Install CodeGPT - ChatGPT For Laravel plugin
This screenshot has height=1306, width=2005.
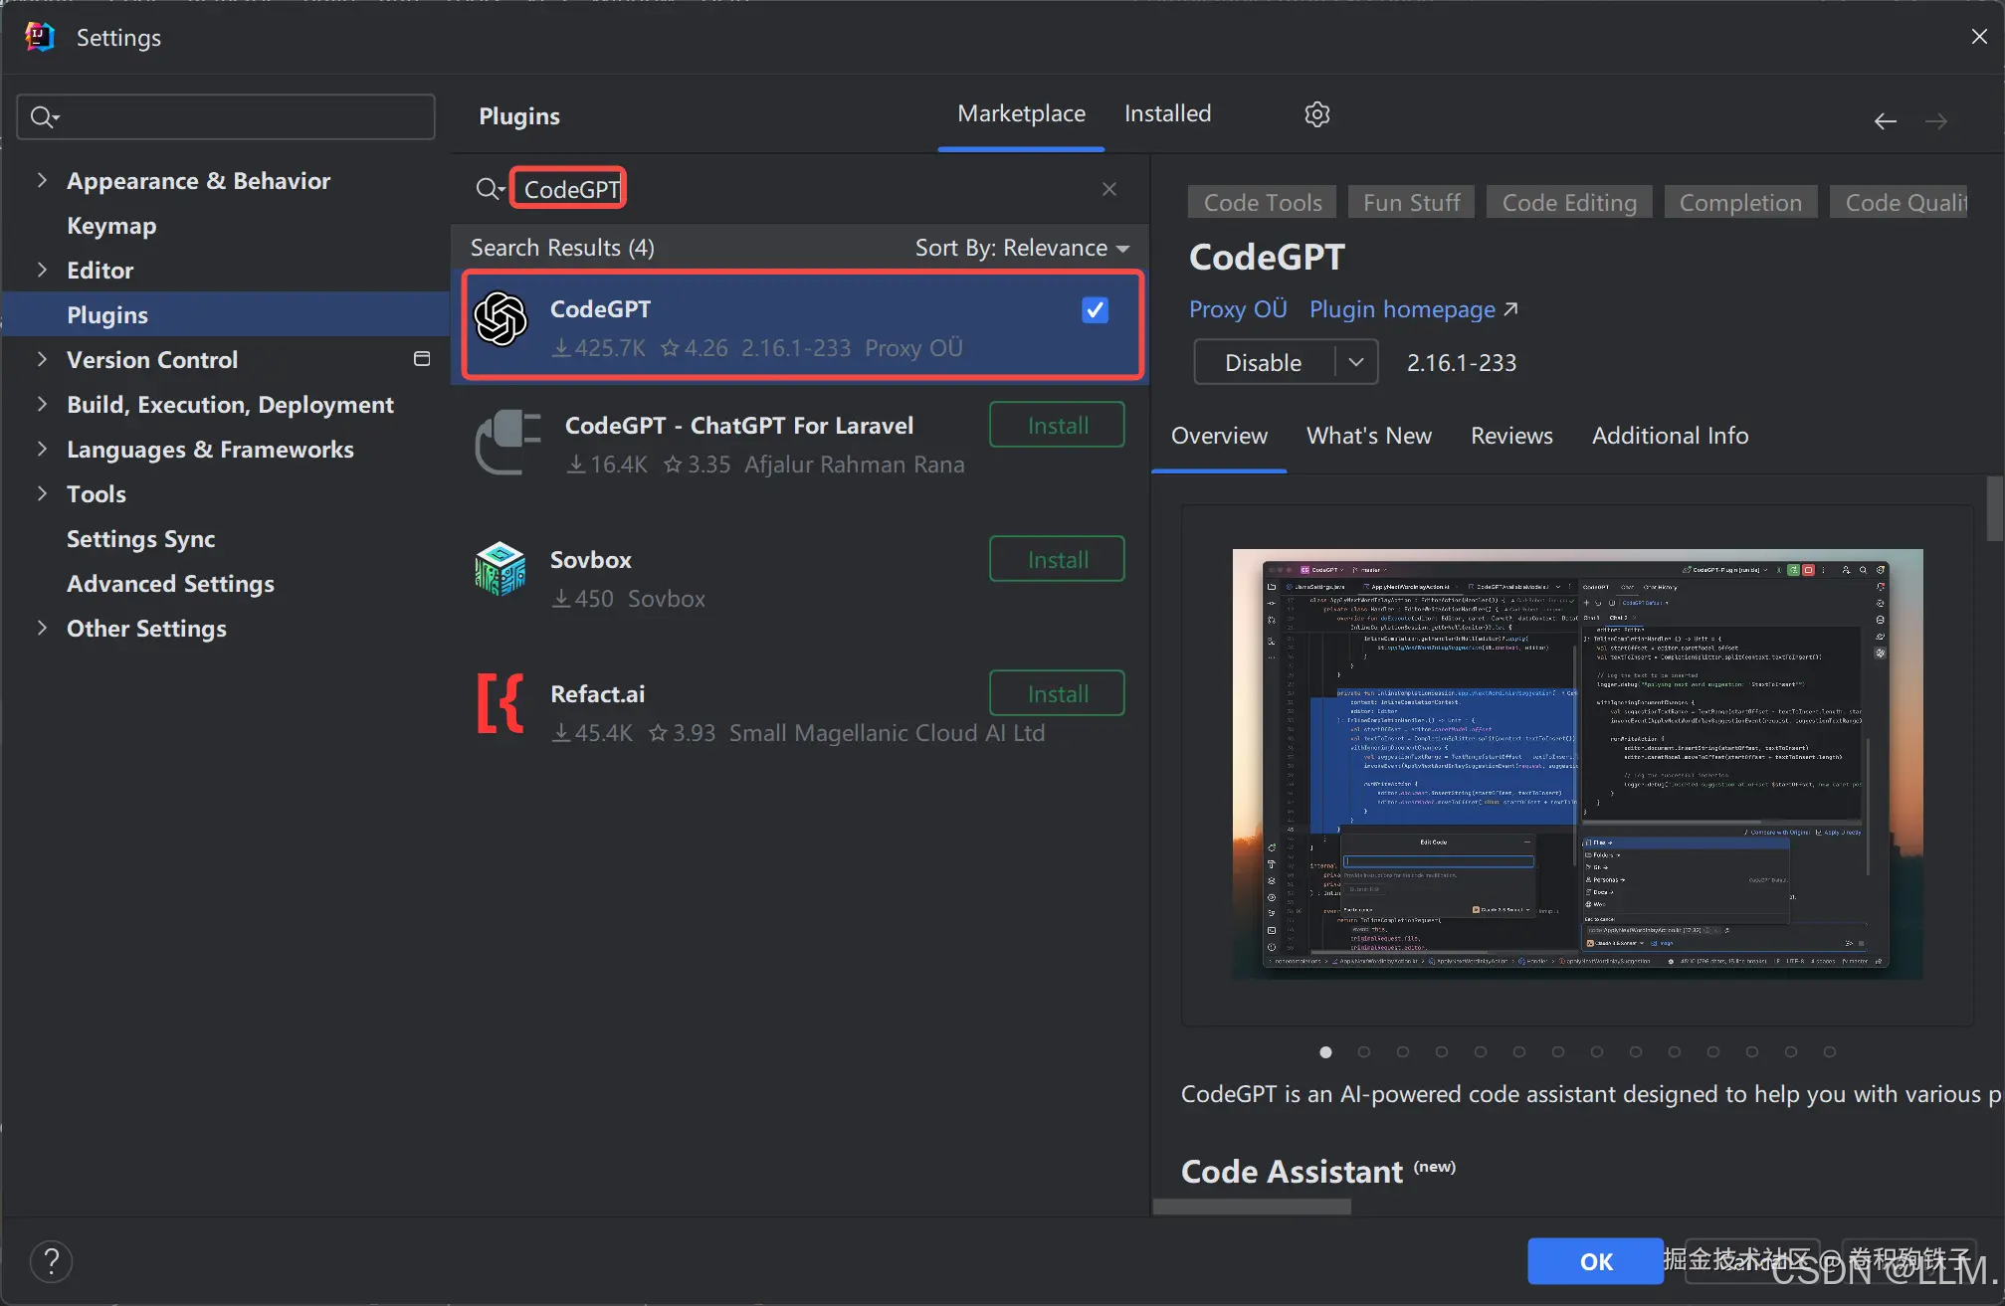(x=1057, y=426)
